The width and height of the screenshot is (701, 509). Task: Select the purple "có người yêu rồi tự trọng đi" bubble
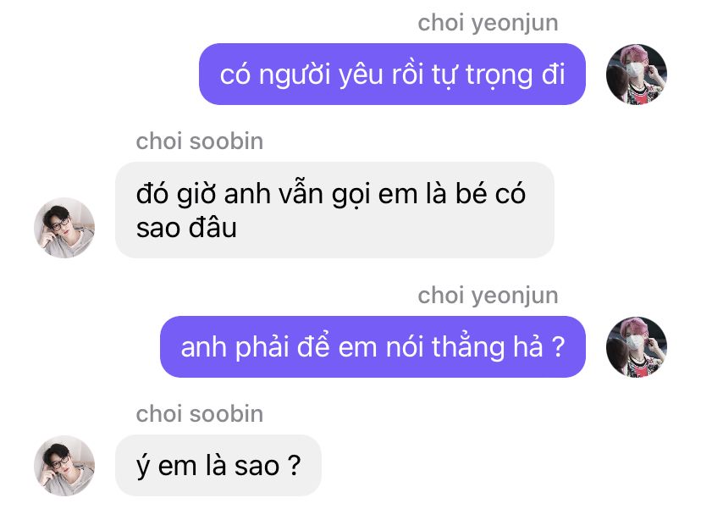click(392, 75)
